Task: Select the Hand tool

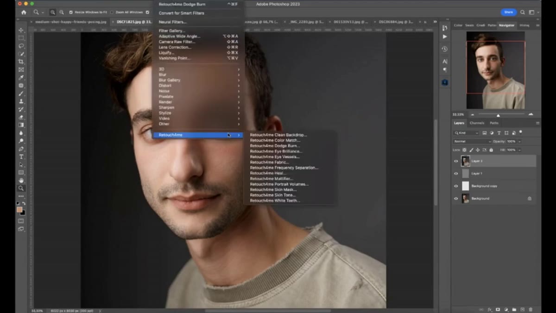Action: tap(21, 181)
